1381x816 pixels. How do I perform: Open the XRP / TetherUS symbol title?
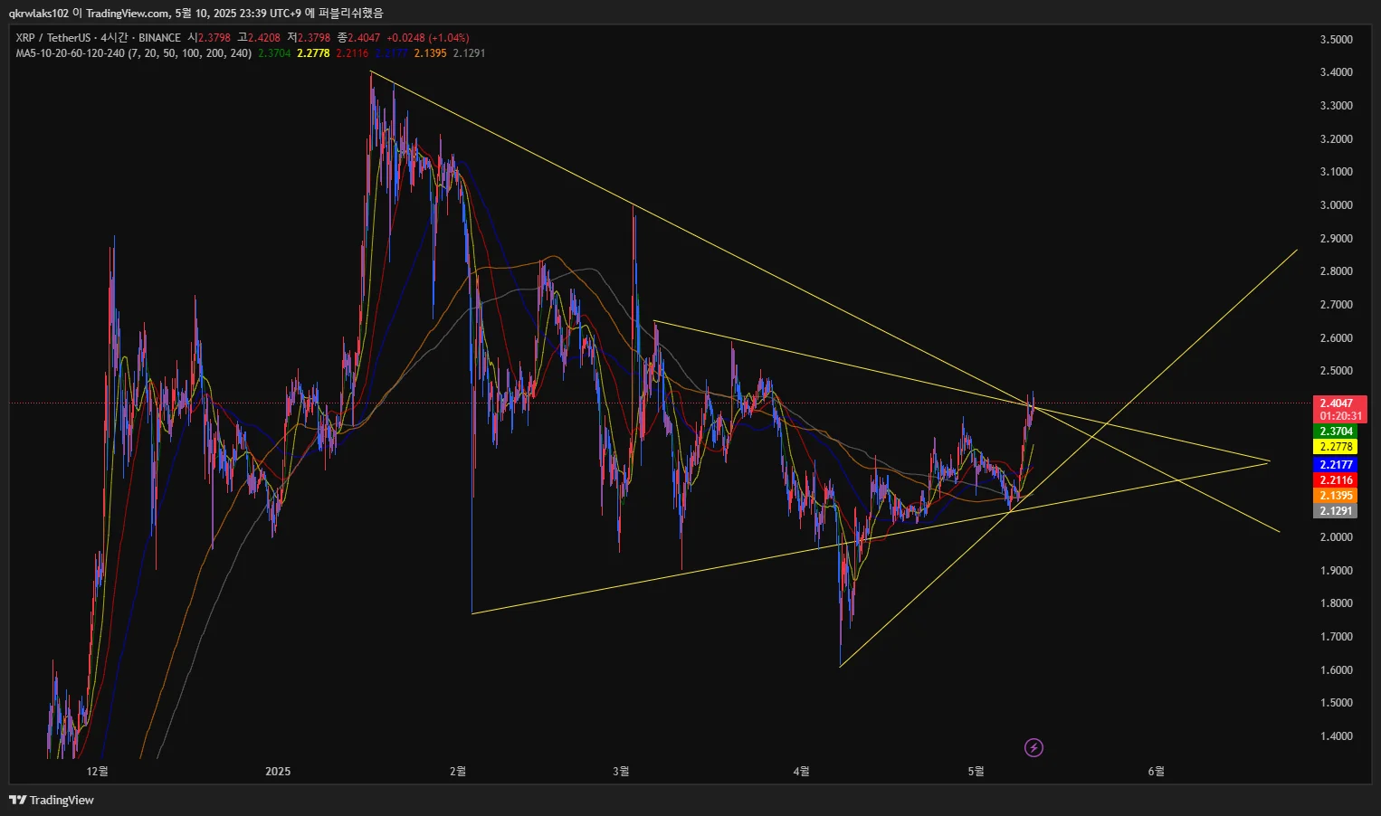pyautogui.click(x=53, y=38)
